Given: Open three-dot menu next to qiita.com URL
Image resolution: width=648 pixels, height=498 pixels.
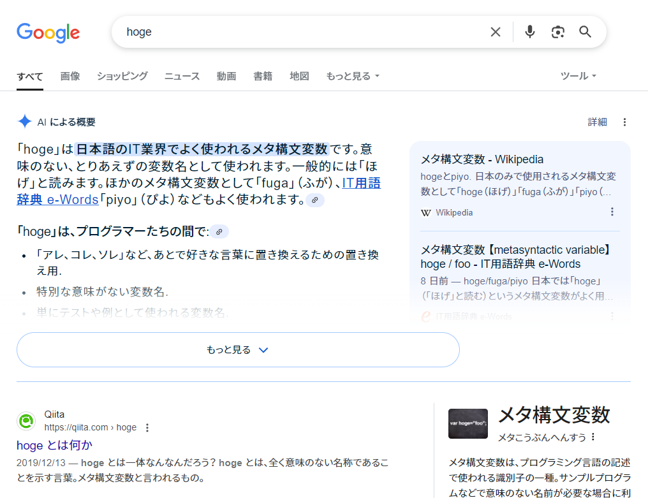Looking at the screenshot, I should (147, 428).
